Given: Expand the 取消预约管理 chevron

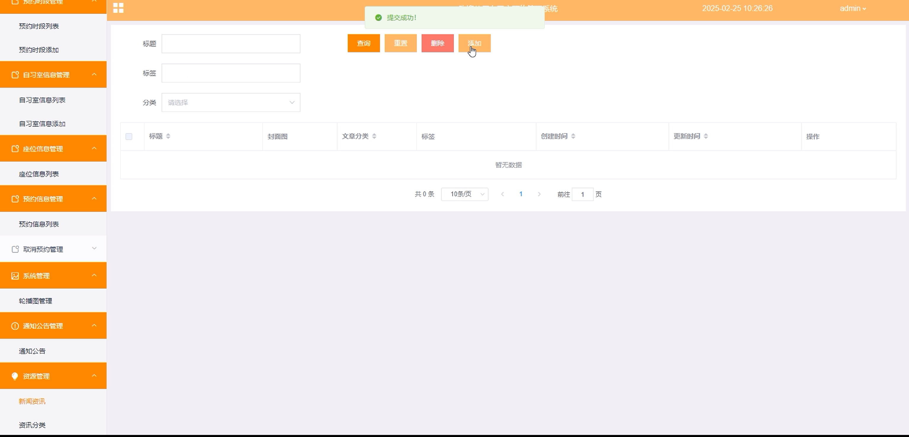Looking at the screenshot, I should click(94, 248).
